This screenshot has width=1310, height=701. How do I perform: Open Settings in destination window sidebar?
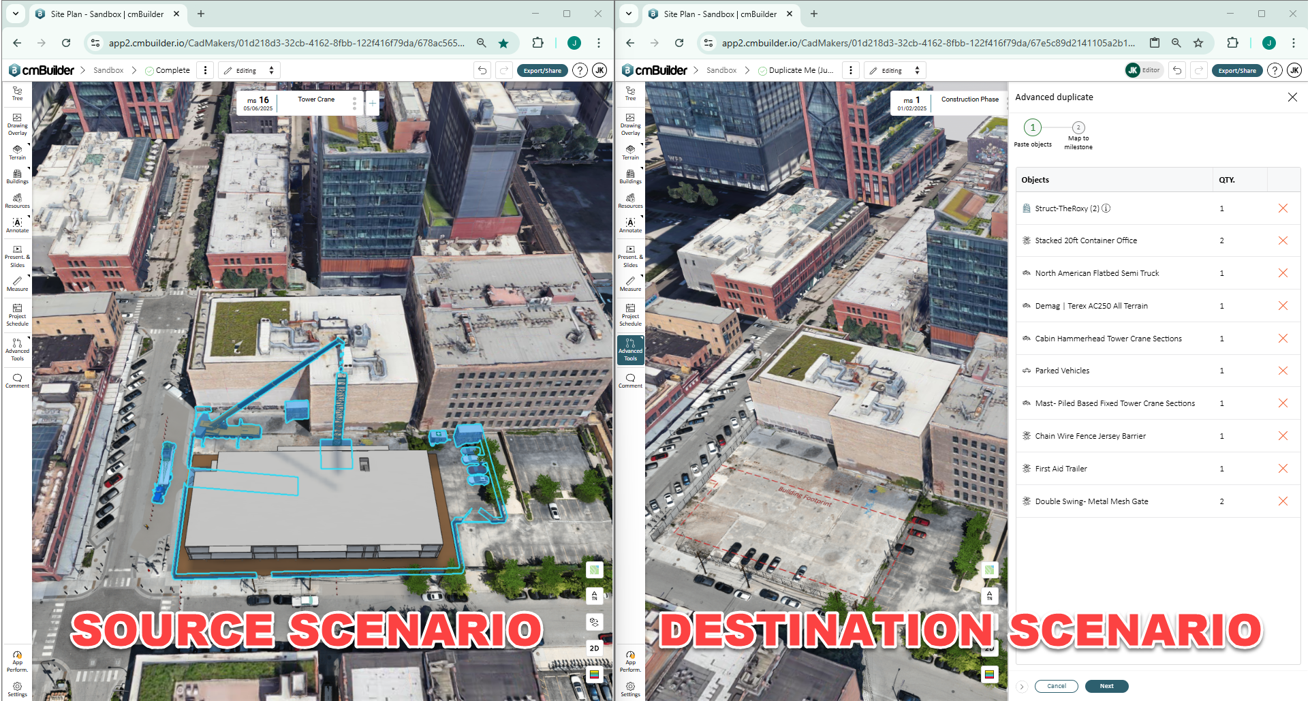630,689
